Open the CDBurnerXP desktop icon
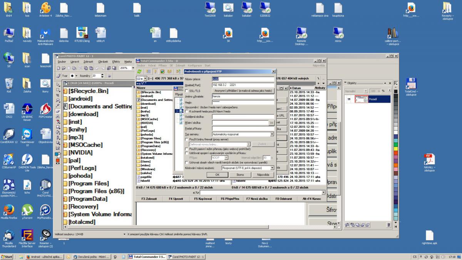The width and height of the screenshot is (462, 260). coord(9,161)
